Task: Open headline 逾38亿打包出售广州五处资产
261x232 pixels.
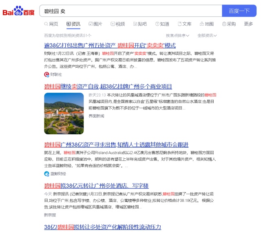Action: pyautogui.click(x=110, y=46)
